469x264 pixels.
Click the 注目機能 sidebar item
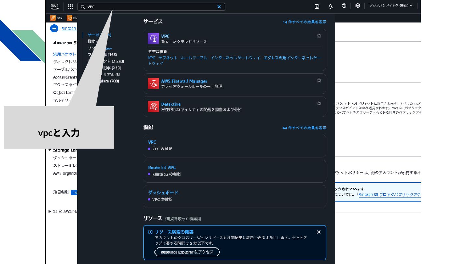(61, 192)
